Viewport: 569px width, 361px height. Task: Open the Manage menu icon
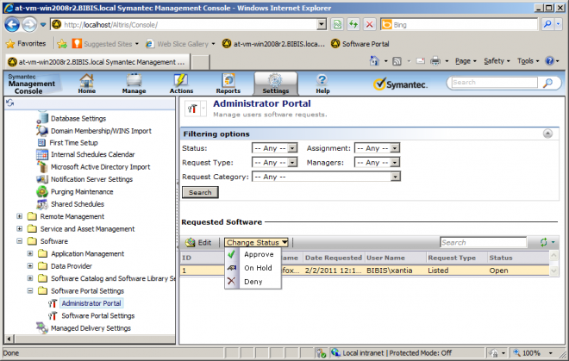(x=134, y=84)
